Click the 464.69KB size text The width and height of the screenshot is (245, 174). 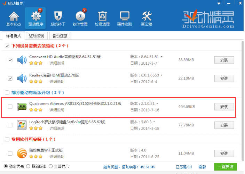187,107
